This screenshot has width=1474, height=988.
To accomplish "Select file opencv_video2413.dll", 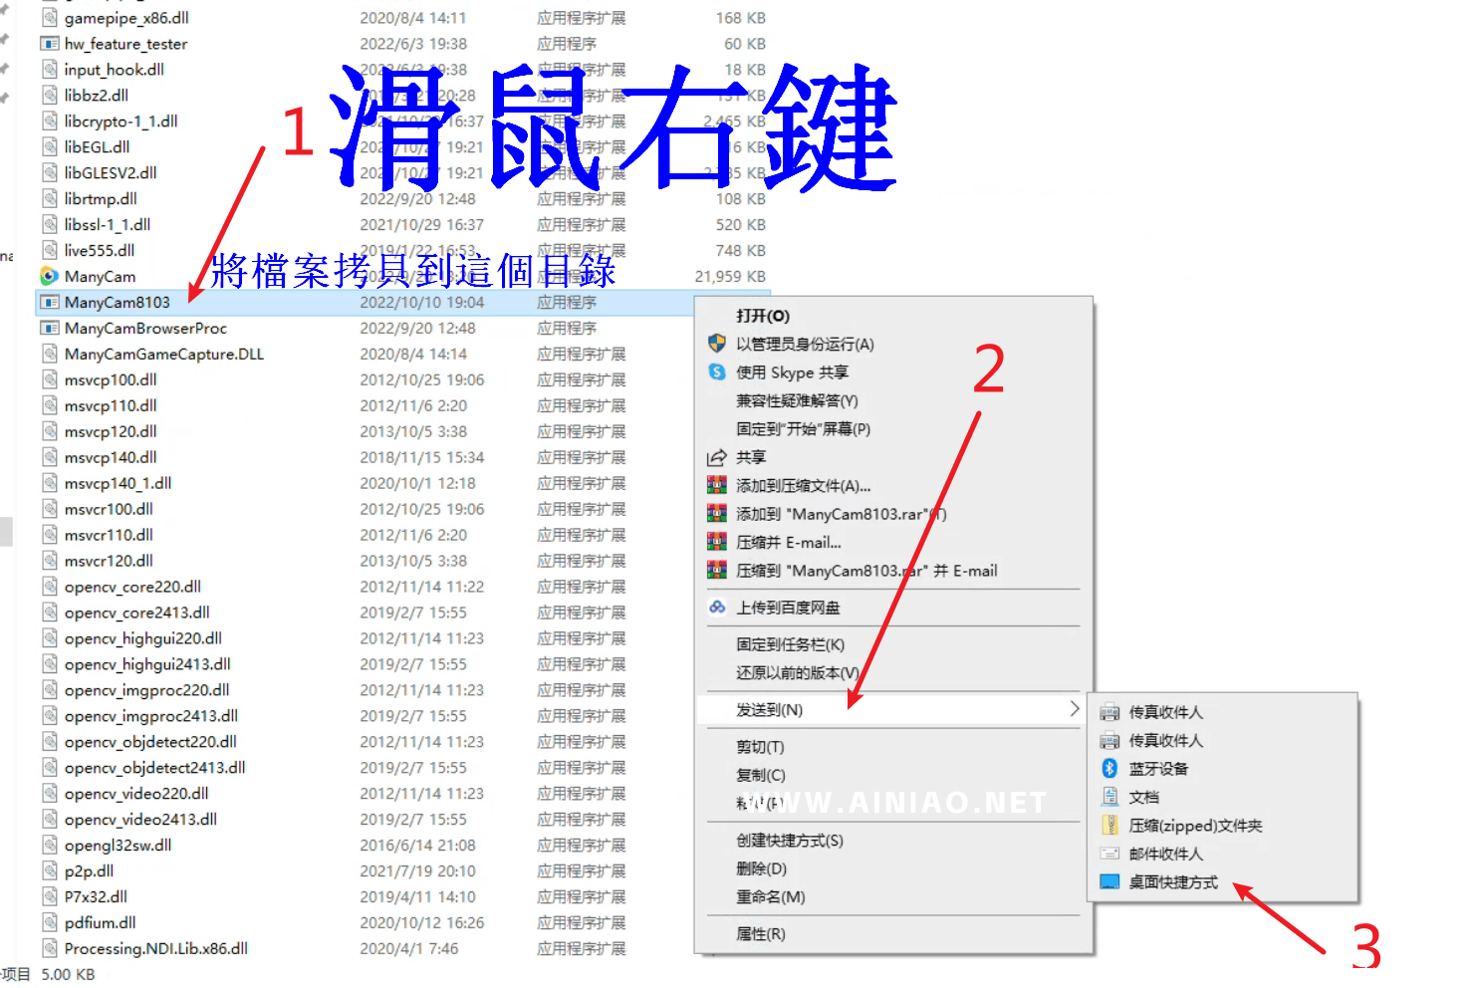I will point(140,819).
